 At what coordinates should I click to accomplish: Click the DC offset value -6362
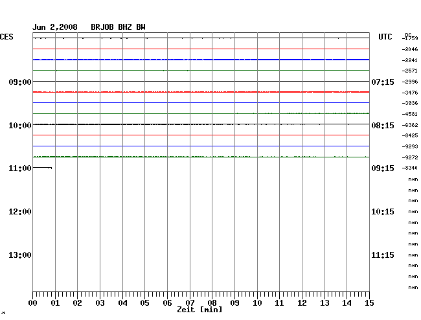click(x=410, y=126)
